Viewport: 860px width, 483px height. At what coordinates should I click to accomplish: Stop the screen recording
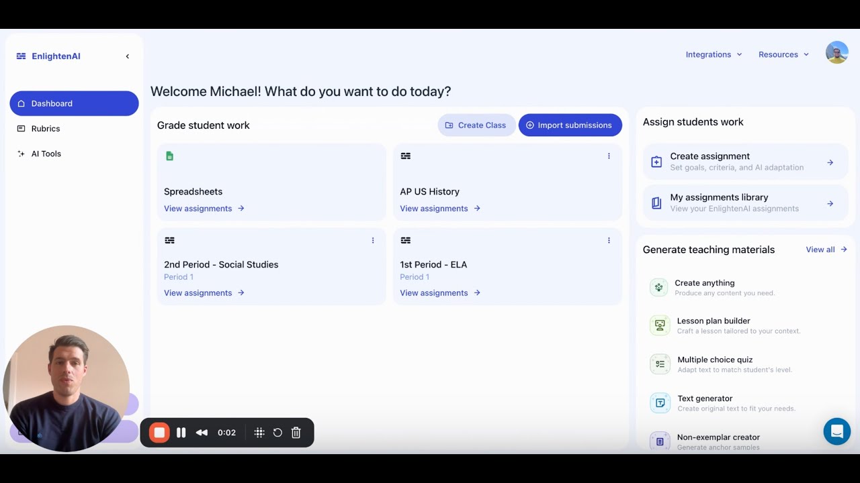coord(159,433)
